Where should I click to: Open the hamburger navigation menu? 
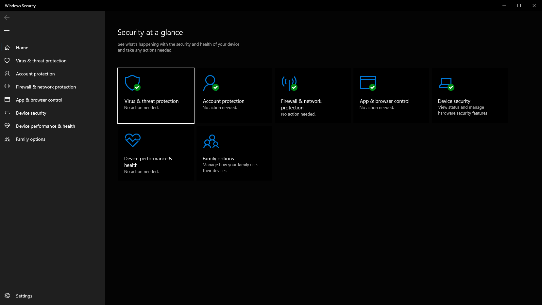pyautogui.click(x=7, y=32)
